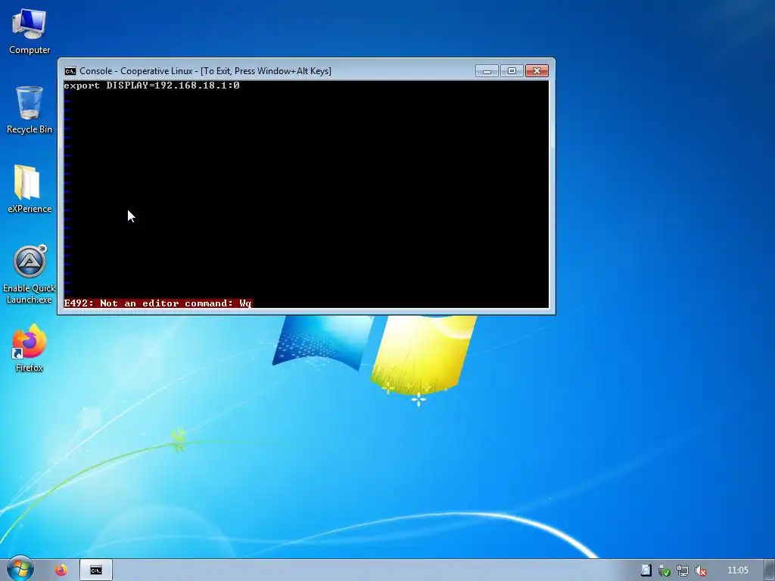Viewport: 775px width, 581px height.
Task: Click the Show desktop strip beside the clock
Action: [x=770, y=570]
